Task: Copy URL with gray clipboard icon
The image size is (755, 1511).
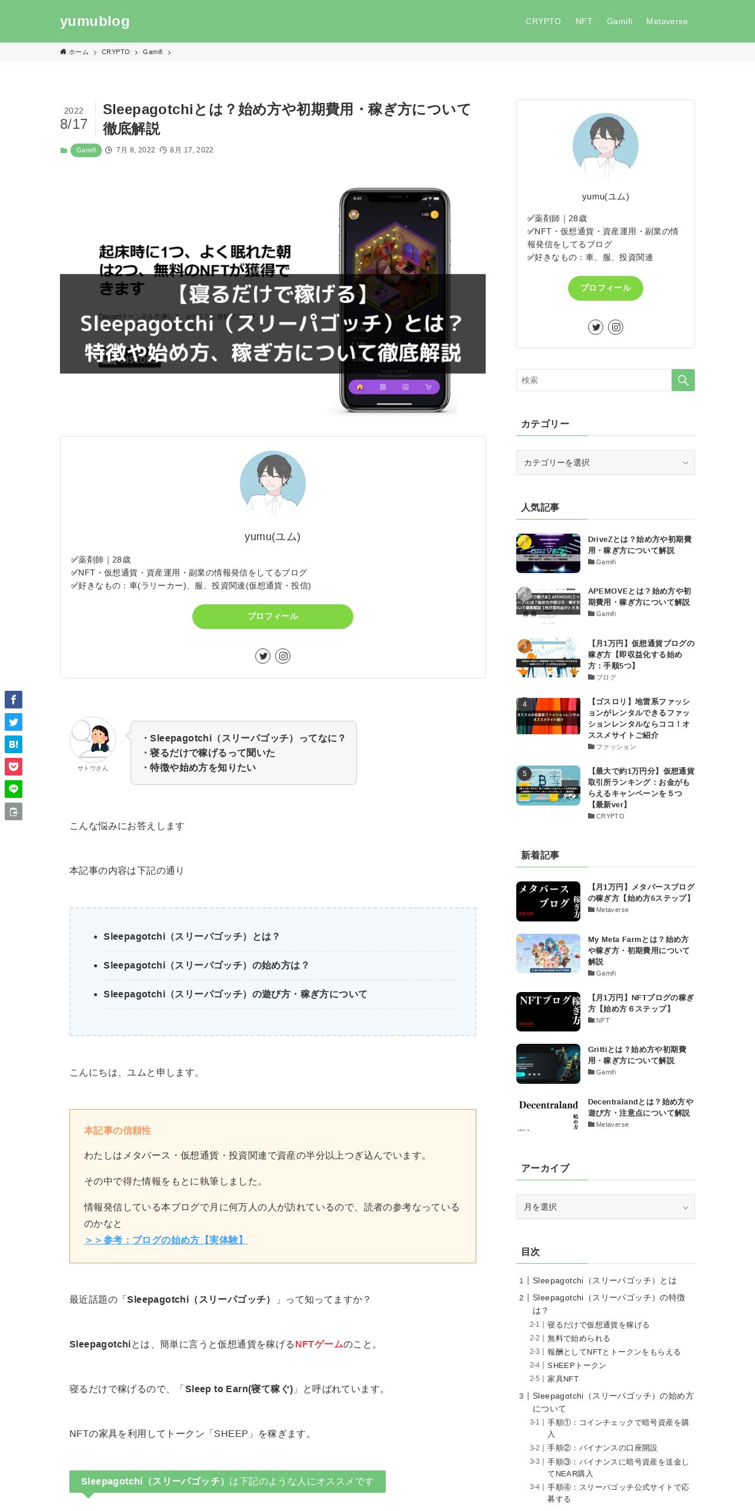Action: click(14, 811)
